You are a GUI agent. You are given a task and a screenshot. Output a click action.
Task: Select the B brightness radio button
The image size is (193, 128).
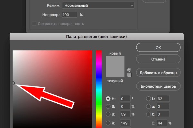[x=108, y=114]
